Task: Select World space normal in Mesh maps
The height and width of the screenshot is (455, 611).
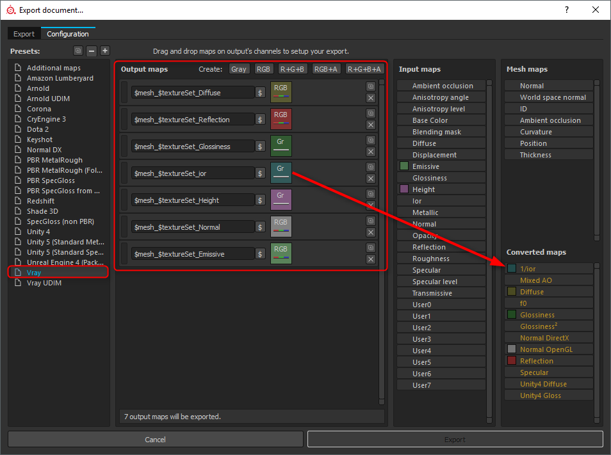Action: click(x=549, y=97)
